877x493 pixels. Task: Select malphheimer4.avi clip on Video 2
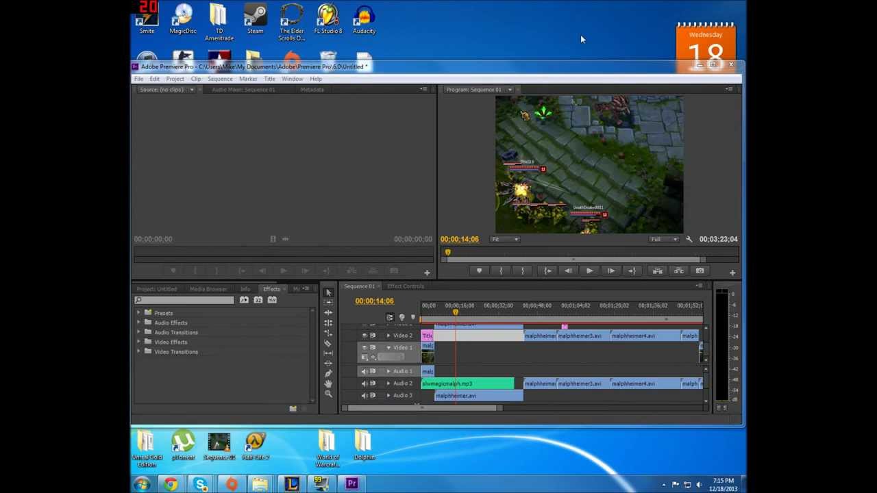pyautogui.click(x=645, y=336)
